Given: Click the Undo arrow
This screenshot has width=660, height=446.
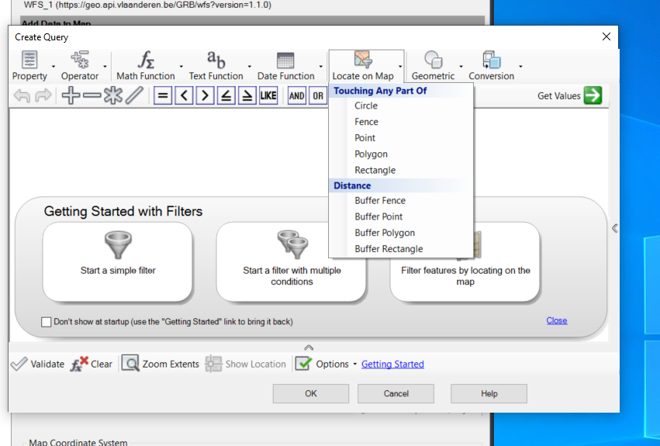Looking at the screenshot, I should [22, 95].
